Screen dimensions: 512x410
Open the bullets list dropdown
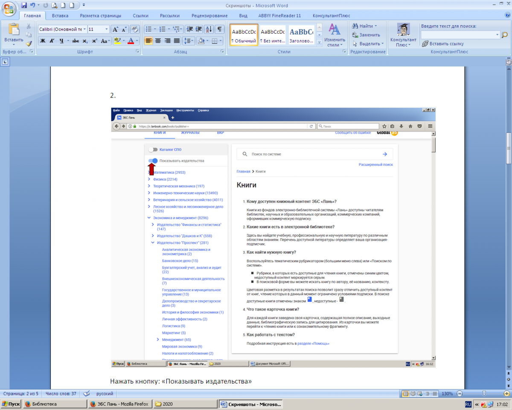click(x=154, y=29)
